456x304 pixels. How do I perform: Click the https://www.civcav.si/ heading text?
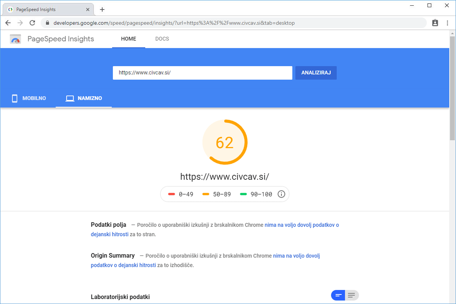[x=225, y=177]
